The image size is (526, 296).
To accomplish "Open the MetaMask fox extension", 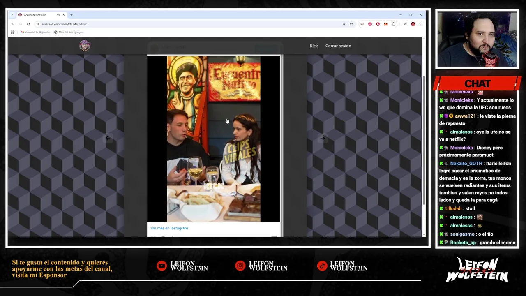I will tap(385, 24).
